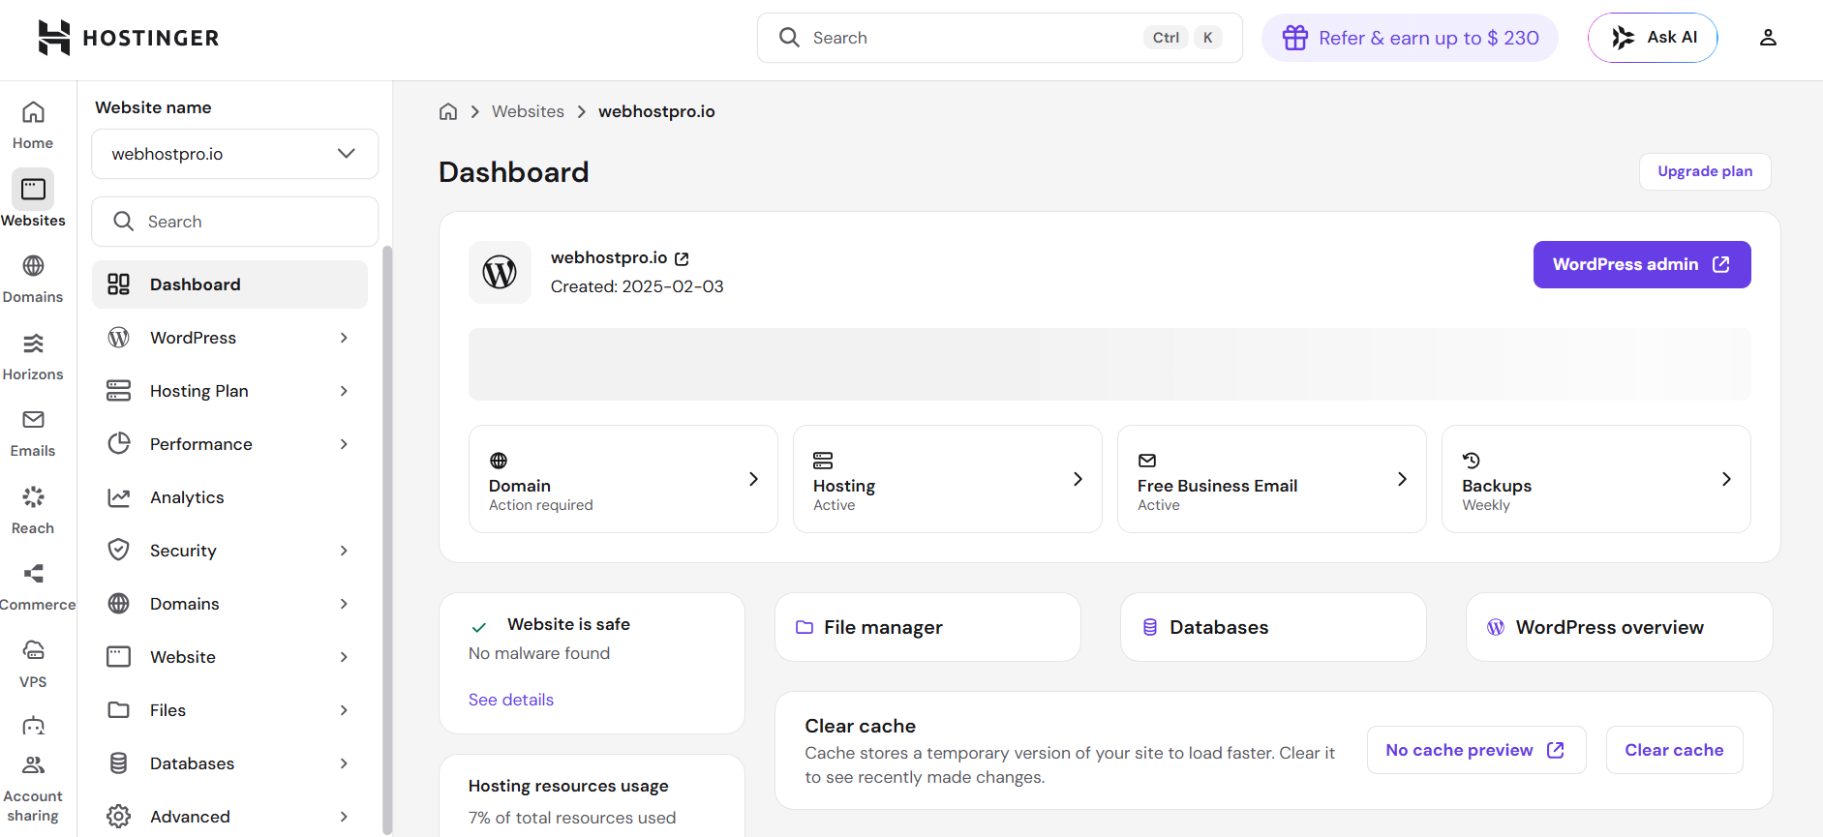Click the Backups history icon
This screenshot has height=837, width=1823.
1472,461
